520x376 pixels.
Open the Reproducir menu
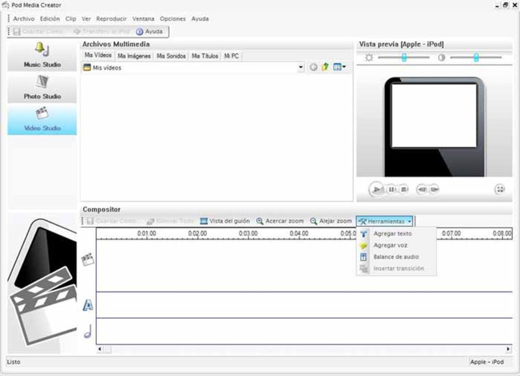point(111,19)
